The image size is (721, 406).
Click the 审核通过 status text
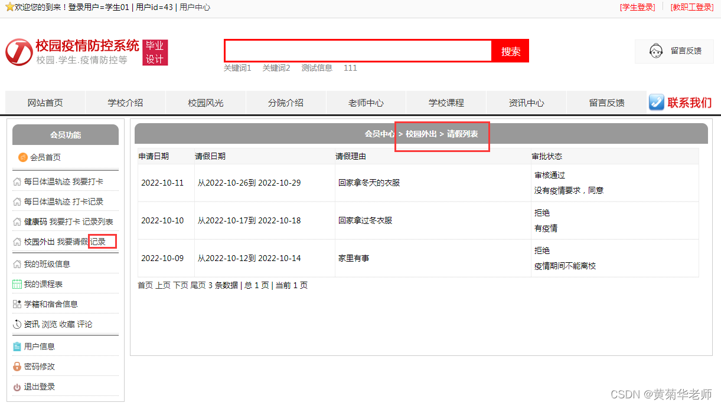550,175
